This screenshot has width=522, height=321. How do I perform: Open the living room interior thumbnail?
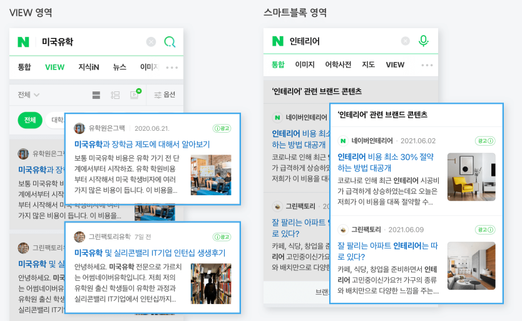click(471, 266)
